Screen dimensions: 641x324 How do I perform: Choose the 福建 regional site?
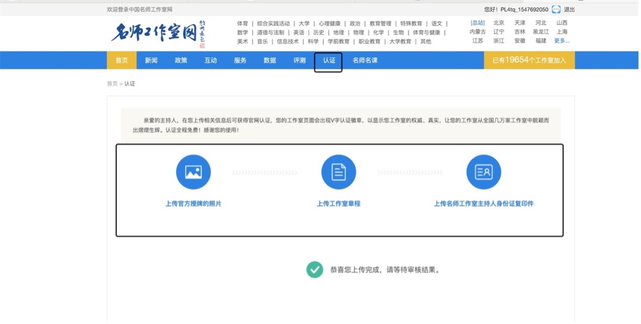coord(541,41)
